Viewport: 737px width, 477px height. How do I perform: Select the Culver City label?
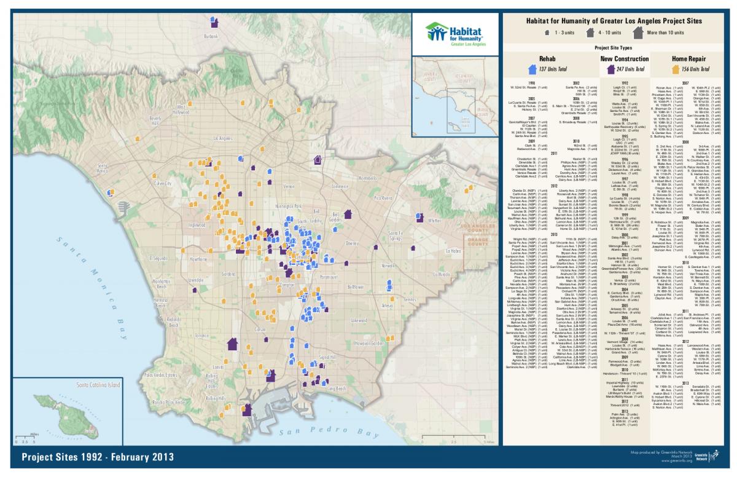[x=163, y=183]
